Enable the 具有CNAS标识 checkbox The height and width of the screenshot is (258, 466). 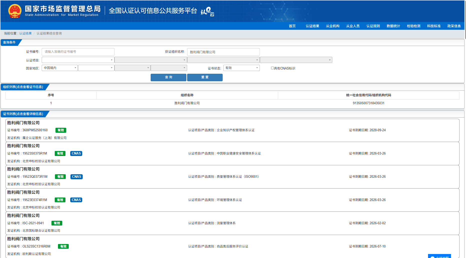tap(272, 68)
